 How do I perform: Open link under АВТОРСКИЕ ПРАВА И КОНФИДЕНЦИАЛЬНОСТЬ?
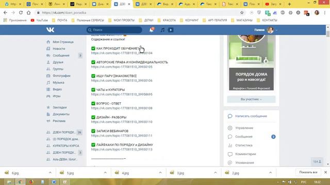[122, 67]
